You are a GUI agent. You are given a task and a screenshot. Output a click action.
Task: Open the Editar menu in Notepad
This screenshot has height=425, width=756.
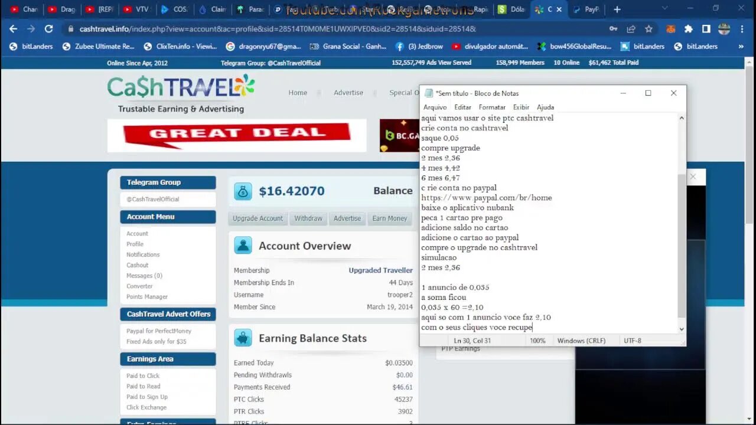pos(462,107)
